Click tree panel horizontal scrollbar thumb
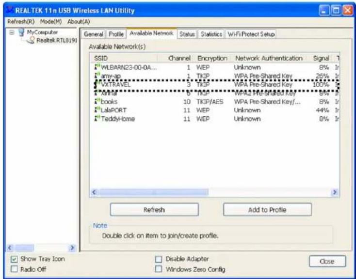This screenshot has height=279, width=356. [24, 248]
